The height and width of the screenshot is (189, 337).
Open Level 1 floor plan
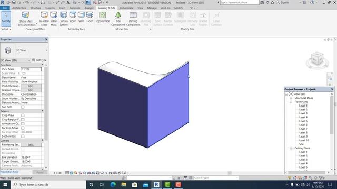pos(303,106)
